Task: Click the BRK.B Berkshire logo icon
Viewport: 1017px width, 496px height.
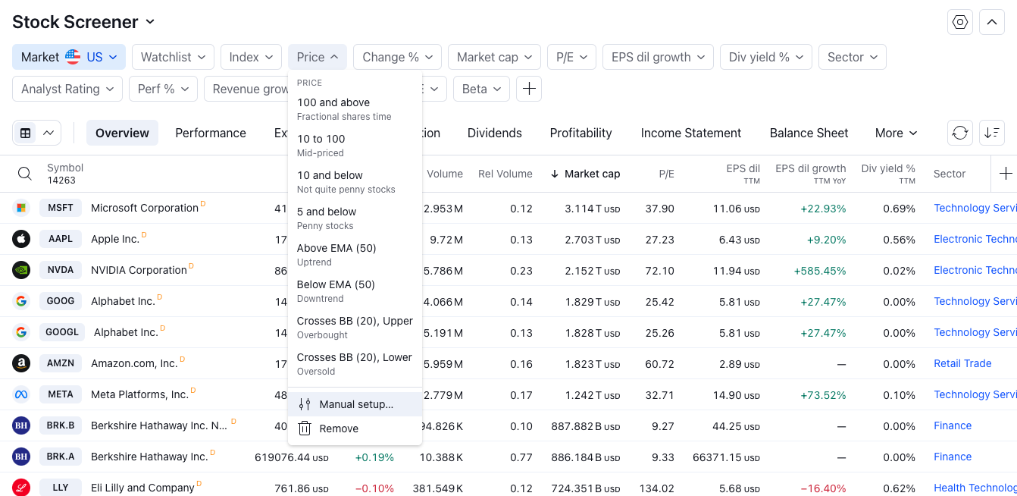Action: (x=21, y=425)
